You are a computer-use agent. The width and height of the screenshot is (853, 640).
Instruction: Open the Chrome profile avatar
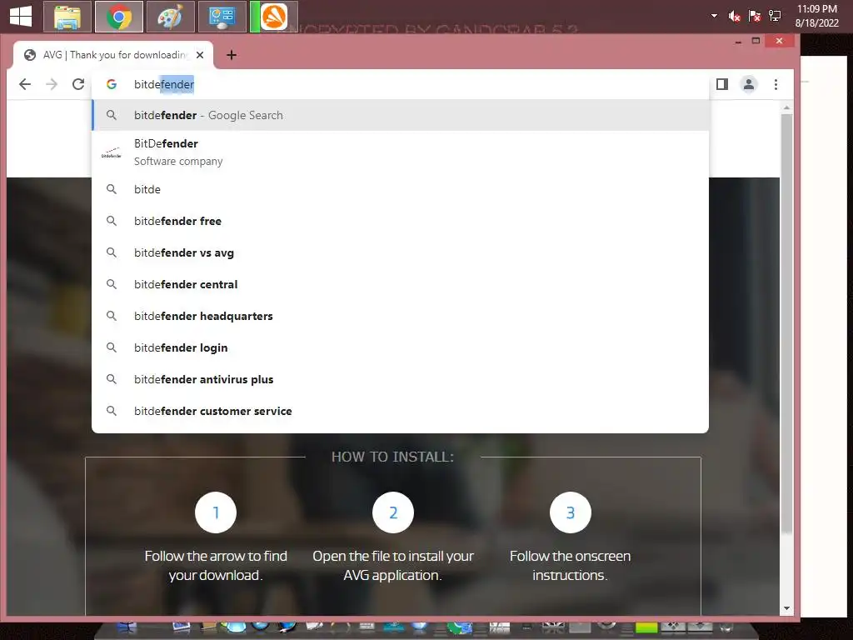(x=749, y=84)
